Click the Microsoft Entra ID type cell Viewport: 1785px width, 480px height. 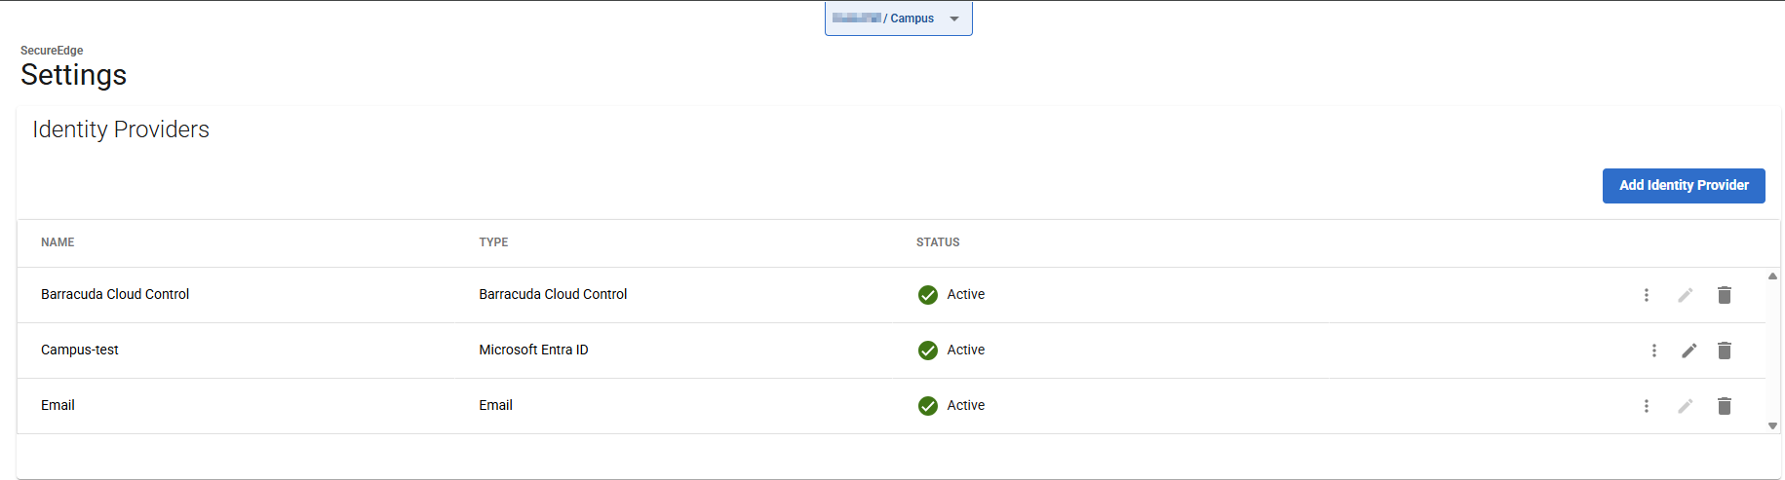[533, 351]
